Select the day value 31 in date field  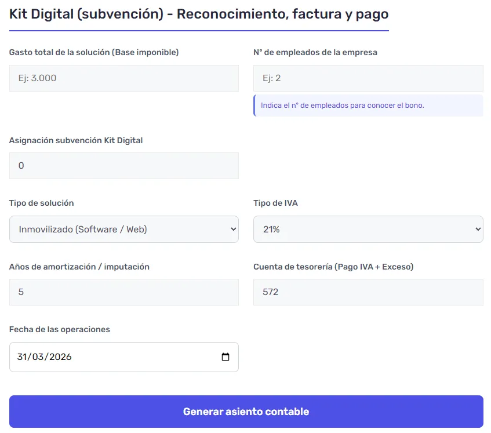pyautogui.click(x=23, y=357)
